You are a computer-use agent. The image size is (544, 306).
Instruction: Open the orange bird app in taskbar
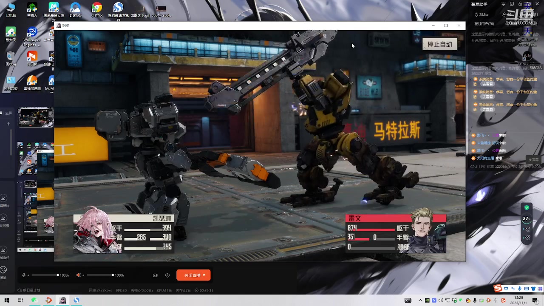click(x=48, y=300)
